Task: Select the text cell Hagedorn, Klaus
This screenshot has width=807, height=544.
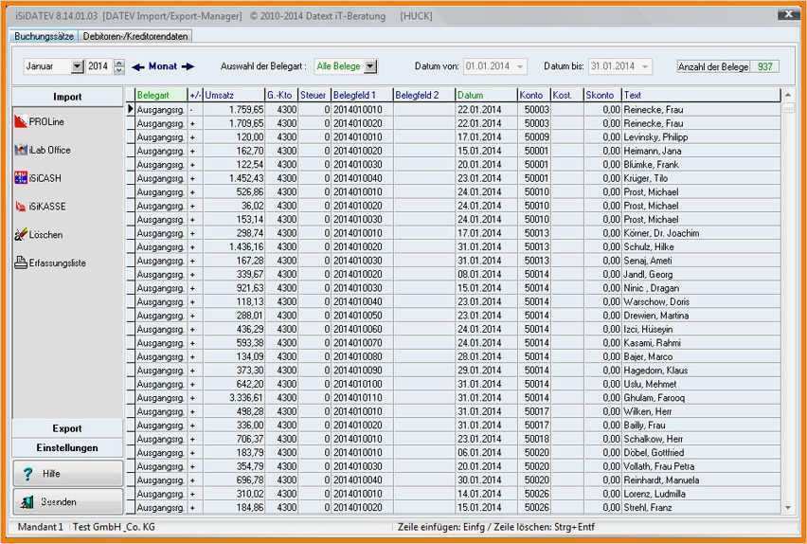Action: [701, 371]
